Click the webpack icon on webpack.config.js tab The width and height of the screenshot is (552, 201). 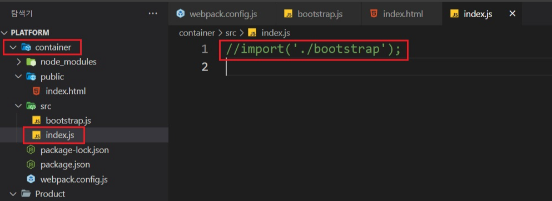181,14
